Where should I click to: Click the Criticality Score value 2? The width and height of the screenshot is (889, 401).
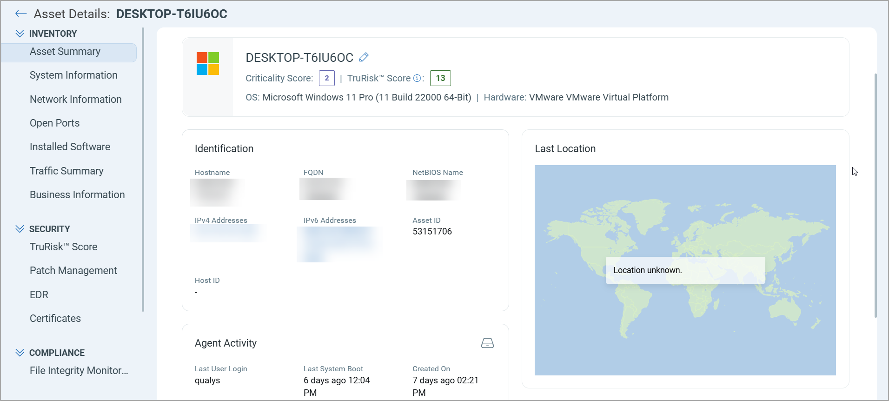click(326, 78)
